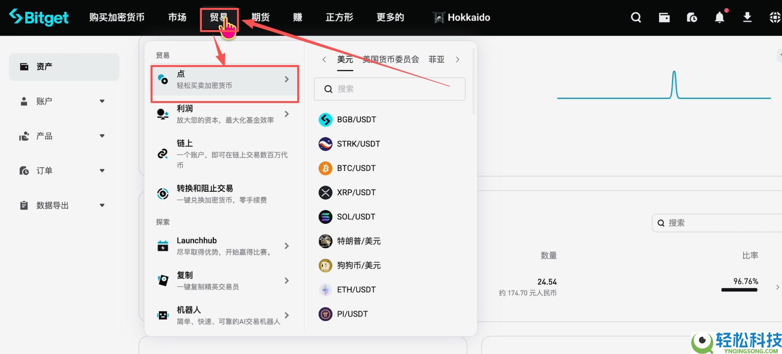Click the 约 174.70 元人民币 value
782x354 pixels.
point(528,293)
